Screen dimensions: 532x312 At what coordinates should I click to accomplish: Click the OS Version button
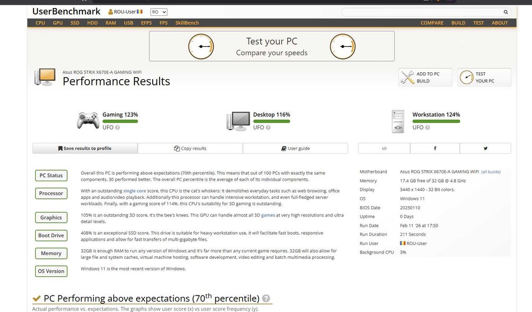[x=51, y=271]
